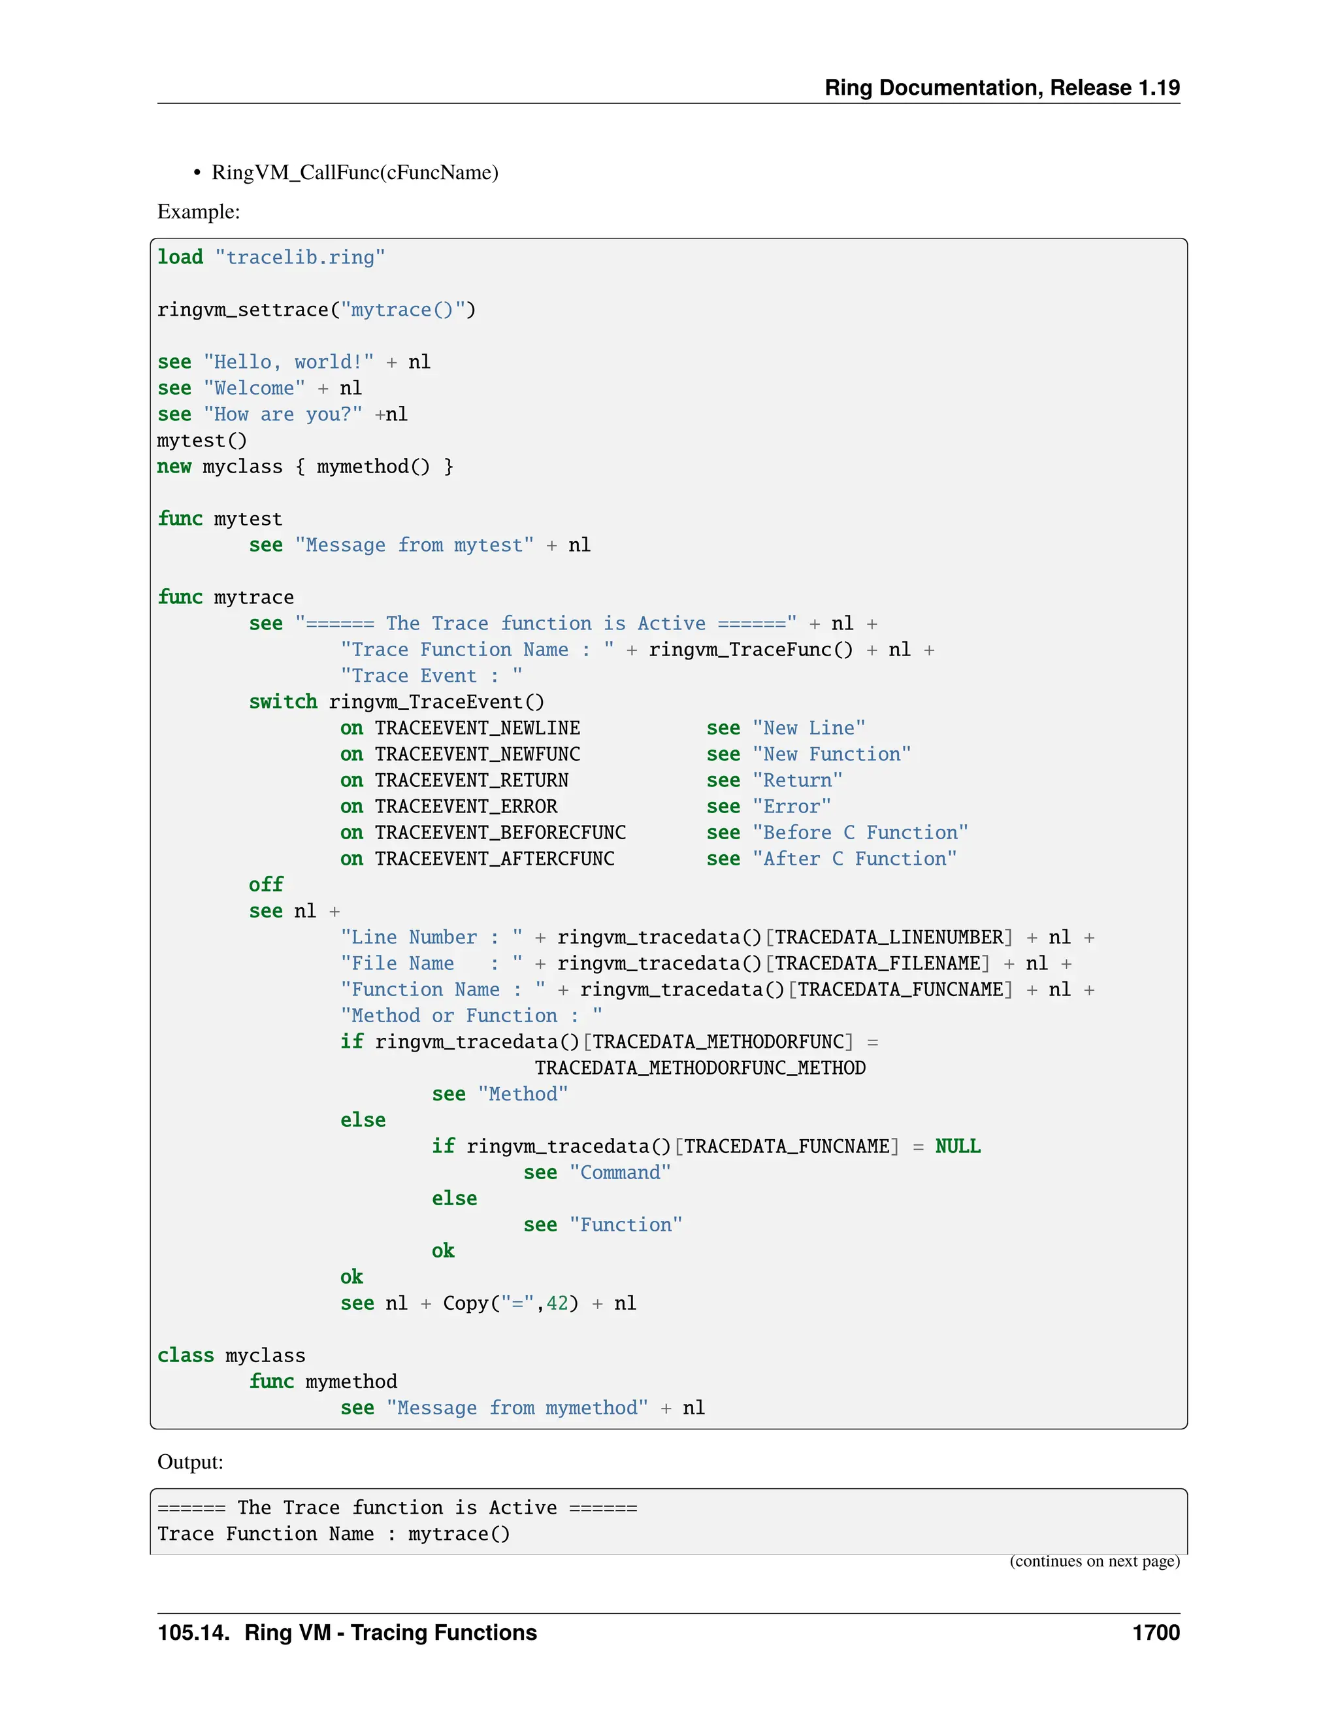
Task: Click the string "Message from mymethod"
Action: coord(517,1408)
